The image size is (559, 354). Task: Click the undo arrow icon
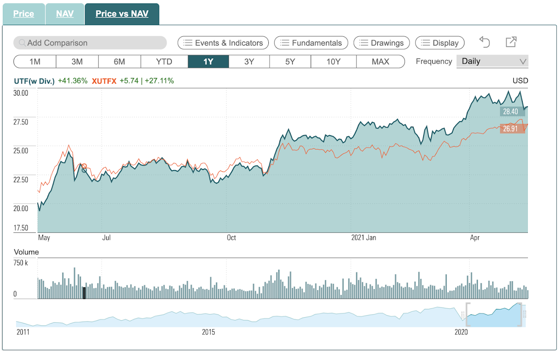click(484, 42)
